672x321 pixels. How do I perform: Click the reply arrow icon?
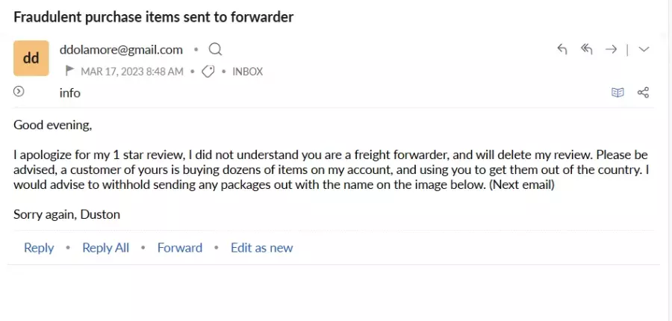[x=561, y=49]
